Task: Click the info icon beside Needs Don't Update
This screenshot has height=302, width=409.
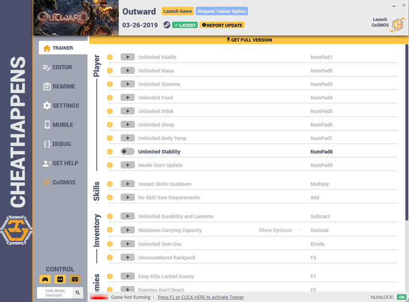Action: click(x=110, y=165)
